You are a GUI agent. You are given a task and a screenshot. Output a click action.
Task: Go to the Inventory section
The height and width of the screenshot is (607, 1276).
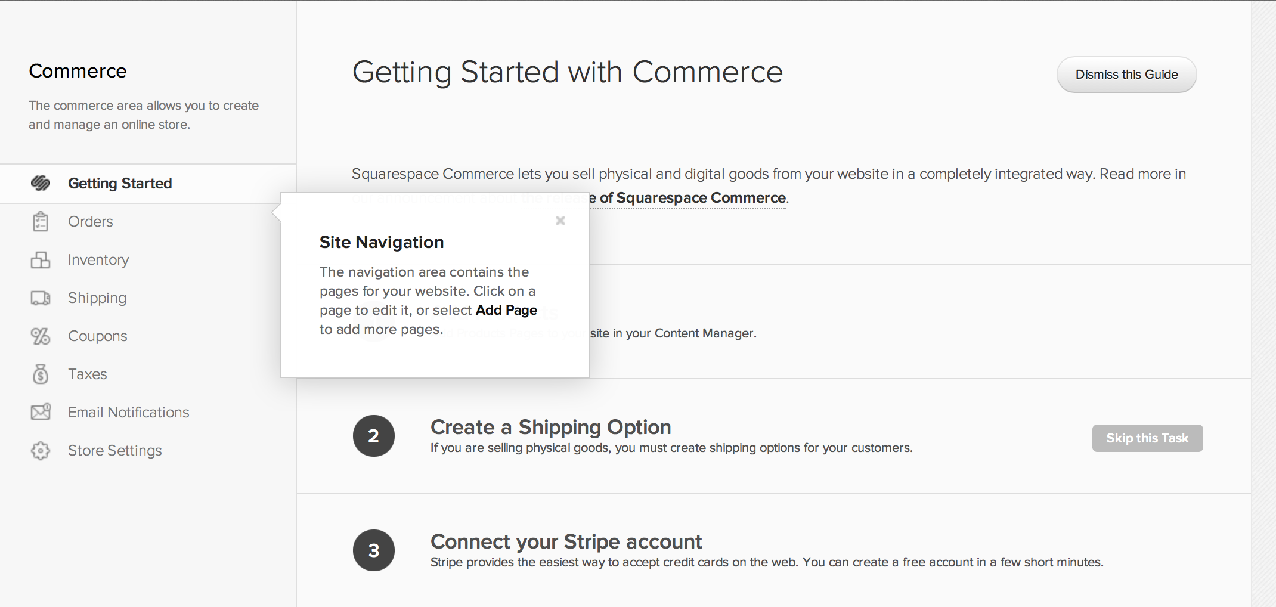click(x=98, y=260)
